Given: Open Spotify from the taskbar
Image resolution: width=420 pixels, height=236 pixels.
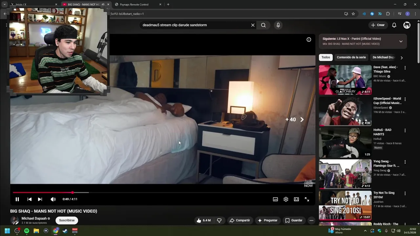Looking at the screenshot, I should point(27,231).
